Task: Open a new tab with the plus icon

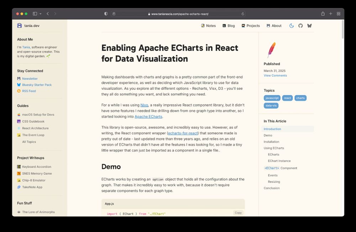Action: 331,14
